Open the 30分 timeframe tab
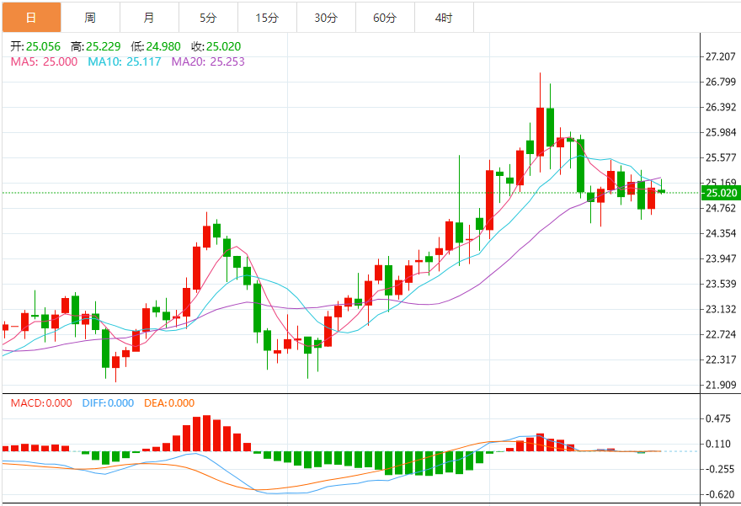 pyautogui.click(x=326, y=18)
